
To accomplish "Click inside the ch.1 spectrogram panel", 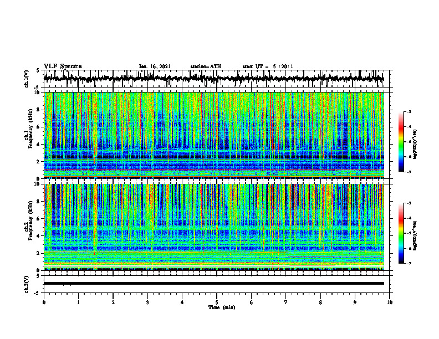I will point(213,135).
